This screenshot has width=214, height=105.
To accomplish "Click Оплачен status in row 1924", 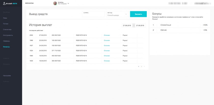I will coord(107,50).
